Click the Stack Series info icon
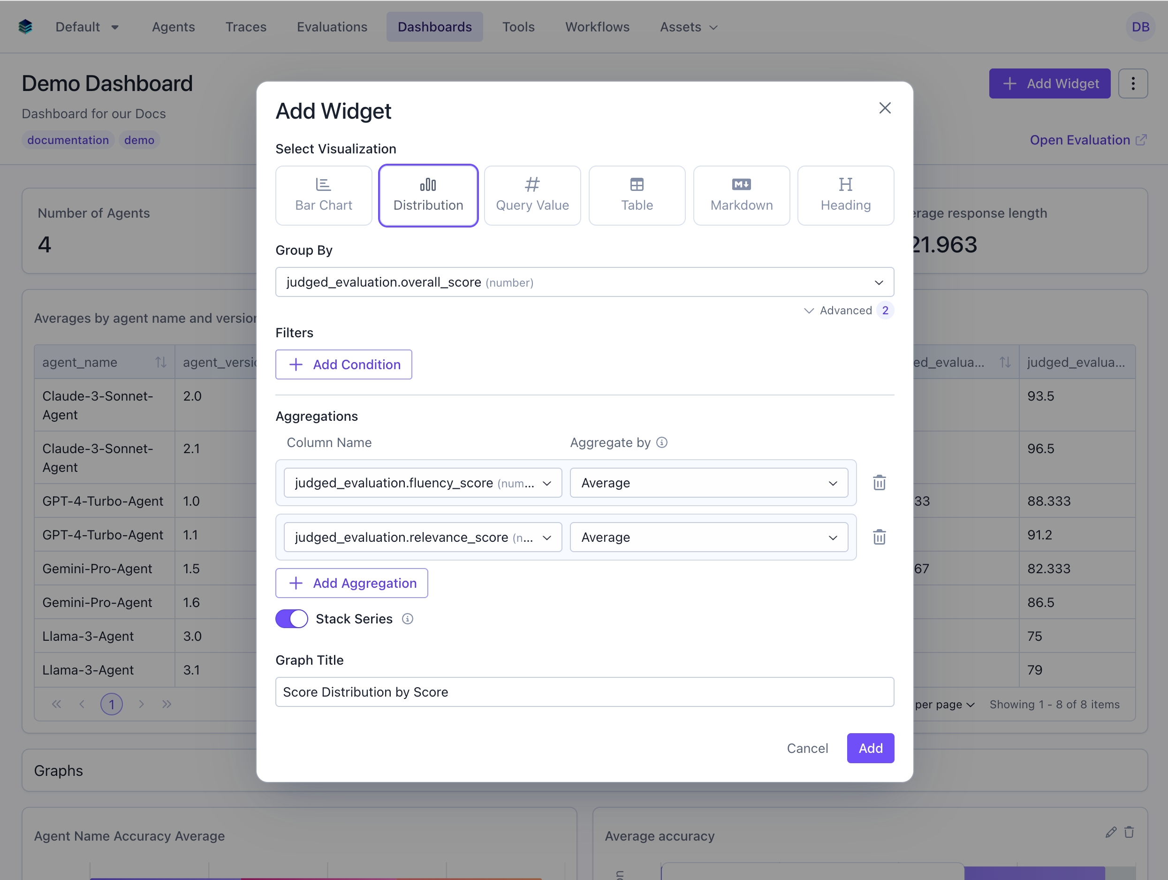This screenshot has height=880, width=1168. point(407,619)
